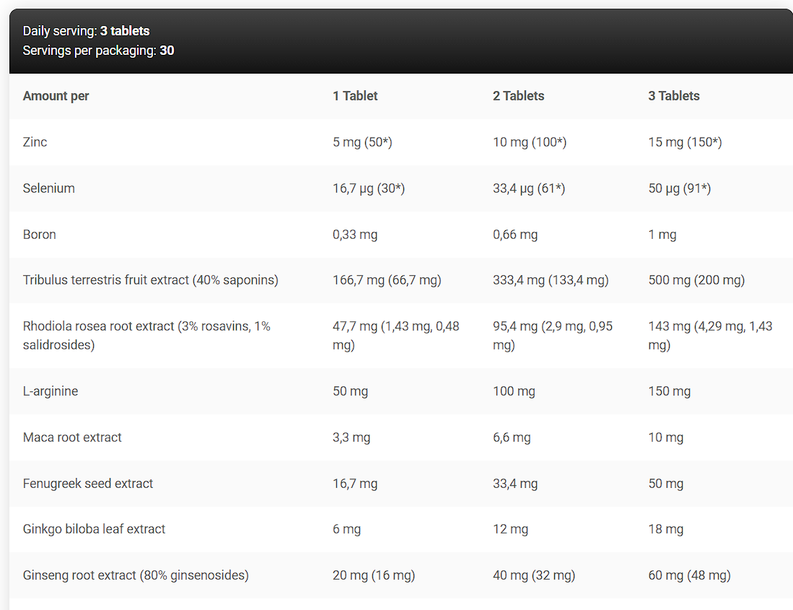
Task: Click the Zinc row label
Action: pos(35,142)
